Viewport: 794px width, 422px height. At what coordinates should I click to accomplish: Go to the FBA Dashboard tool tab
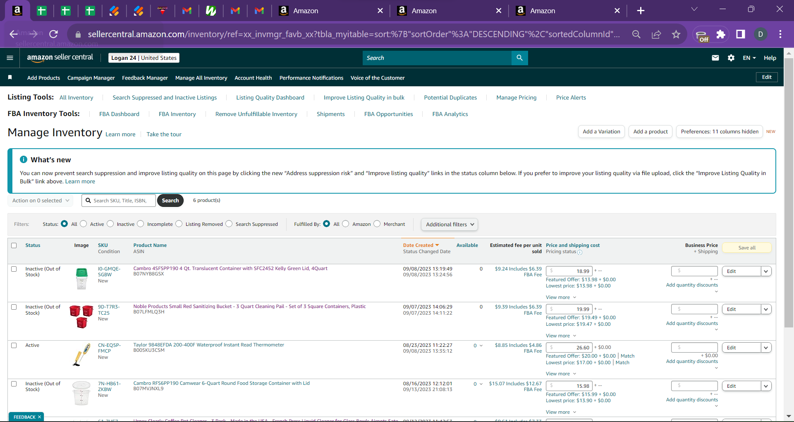point(119,114)
